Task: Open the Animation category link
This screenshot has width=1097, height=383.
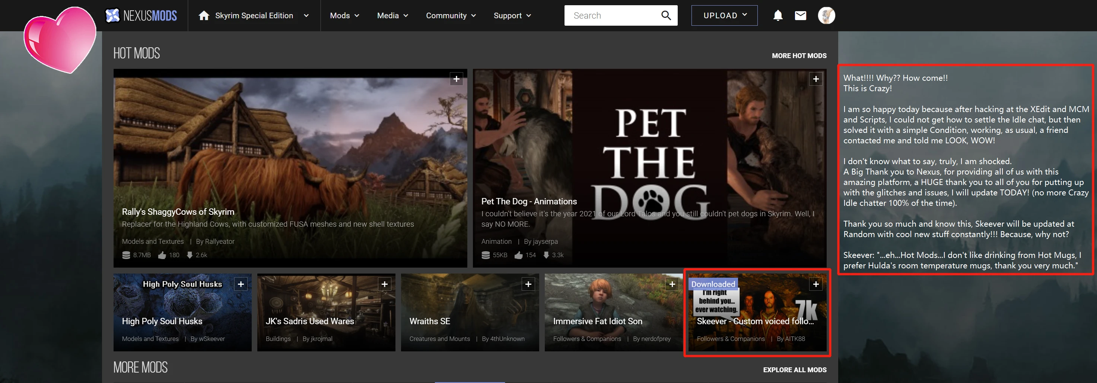Action: point(496,241)
